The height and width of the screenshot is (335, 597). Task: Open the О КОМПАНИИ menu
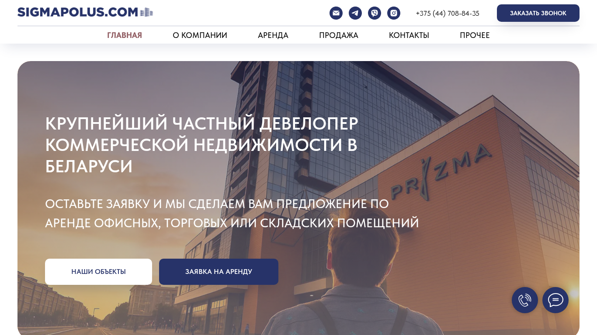coord(200,35)
